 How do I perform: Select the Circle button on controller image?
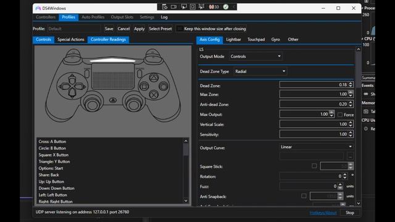(164, 86)
